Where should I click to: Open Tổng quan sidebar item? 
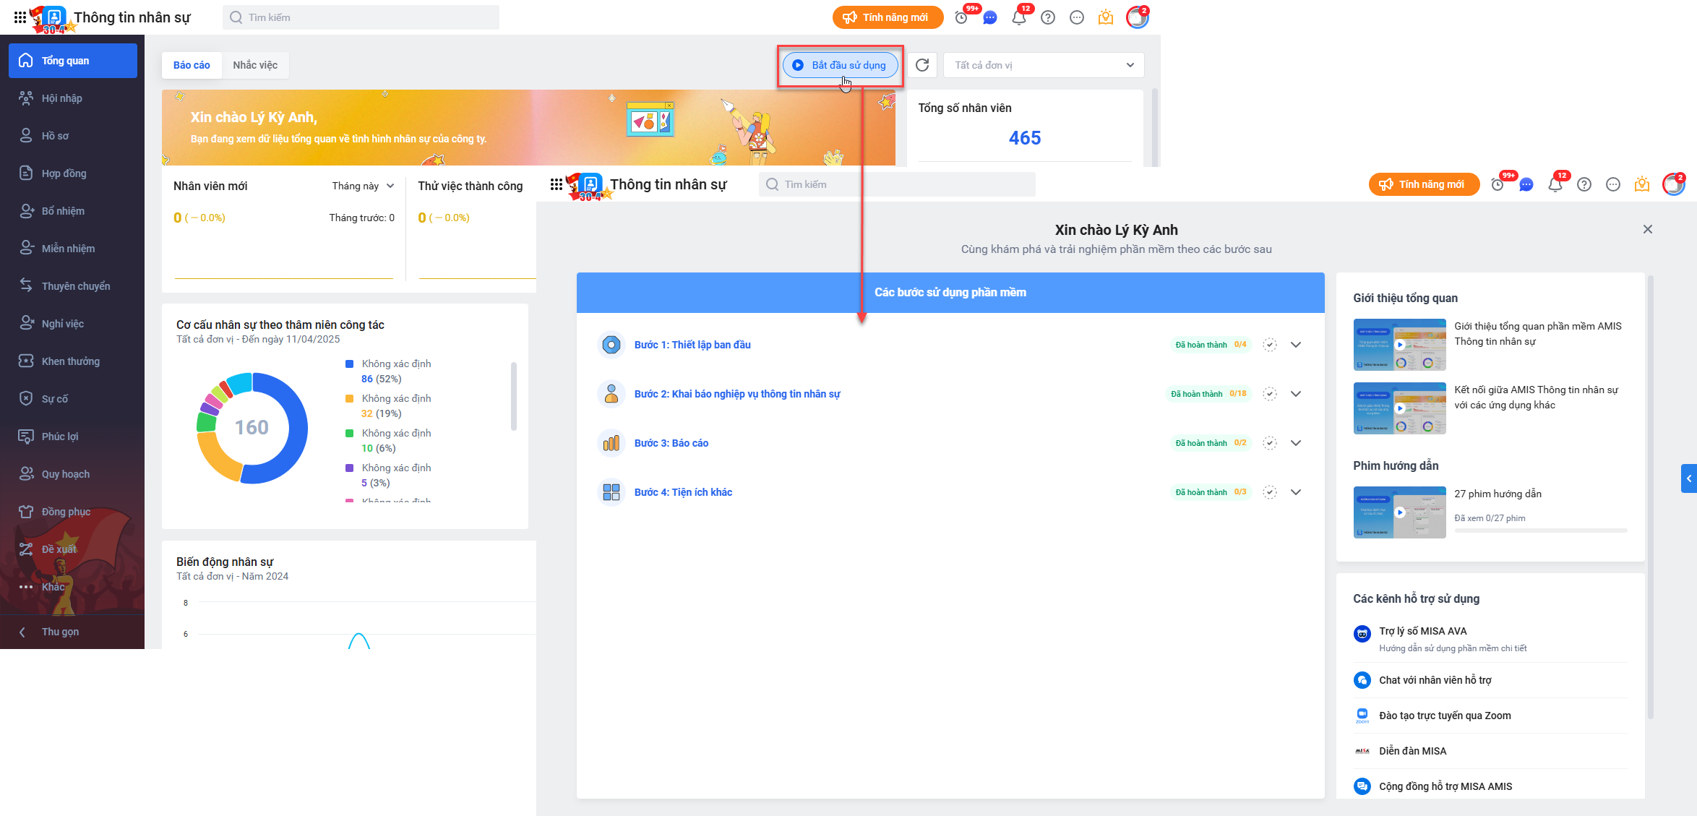click(73, 61)
